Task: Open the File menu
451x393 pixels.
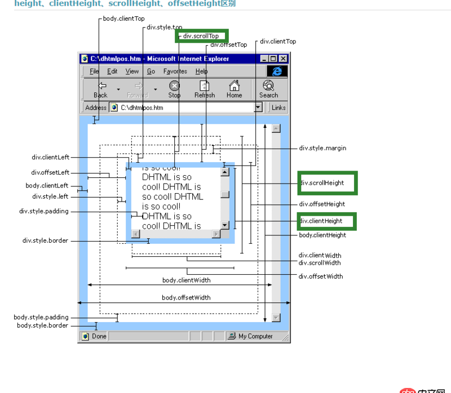Action: click(94, 72)
